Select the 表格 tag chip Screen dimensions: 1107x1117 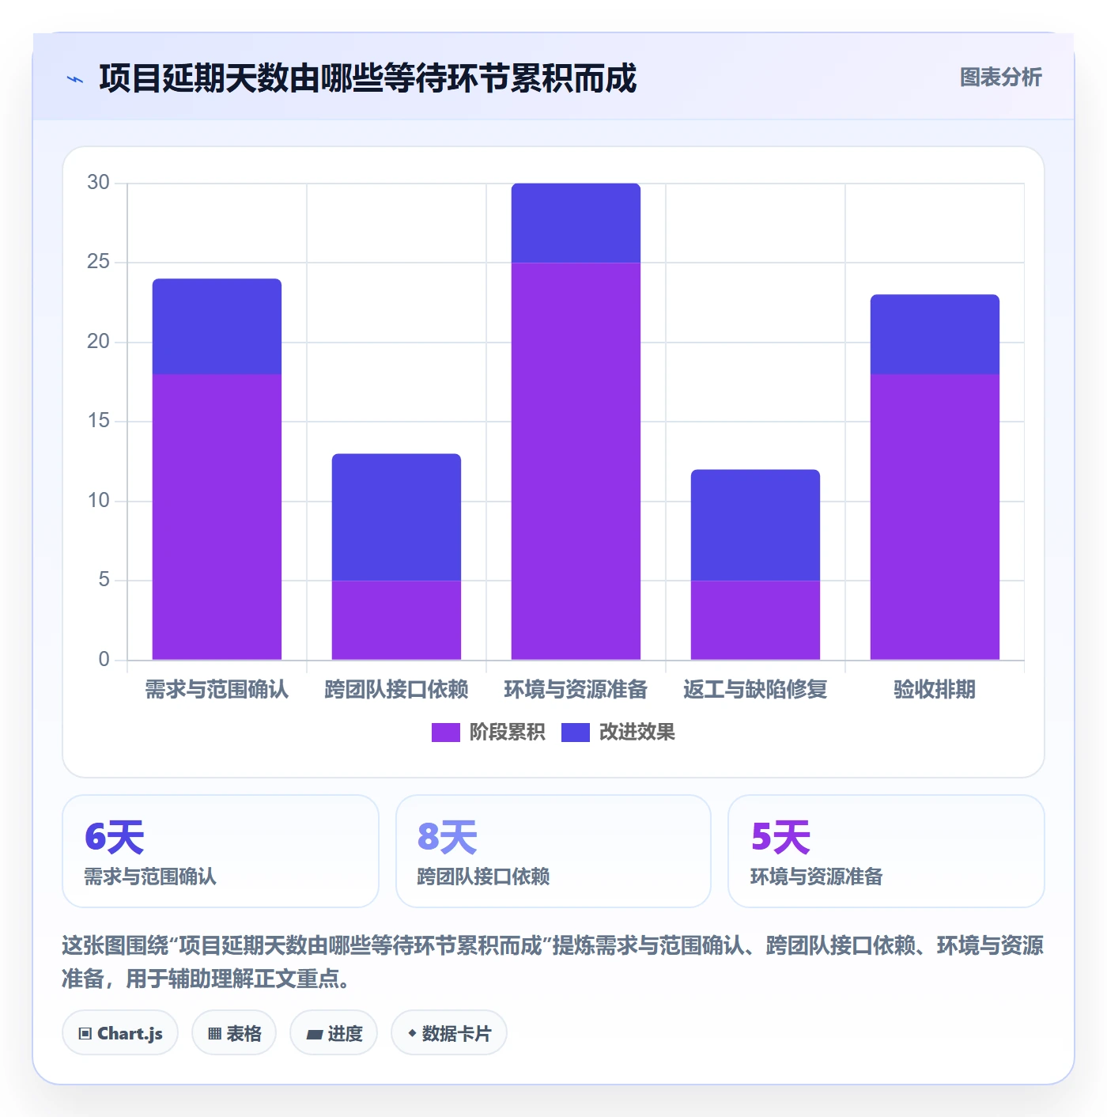click(234, 1033)
